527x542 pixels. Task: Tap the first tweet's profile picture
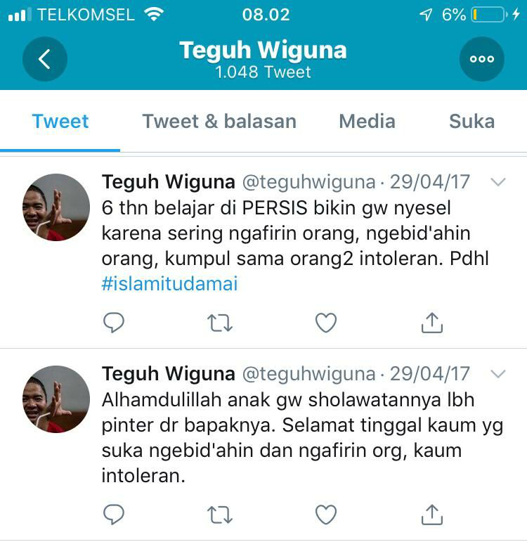pyautogui.click(x=56, y=207)
